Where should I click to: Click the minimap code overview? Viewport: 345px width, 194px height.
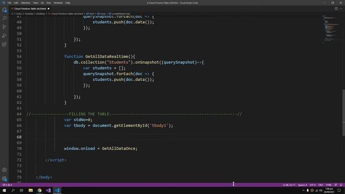(332, 29)
